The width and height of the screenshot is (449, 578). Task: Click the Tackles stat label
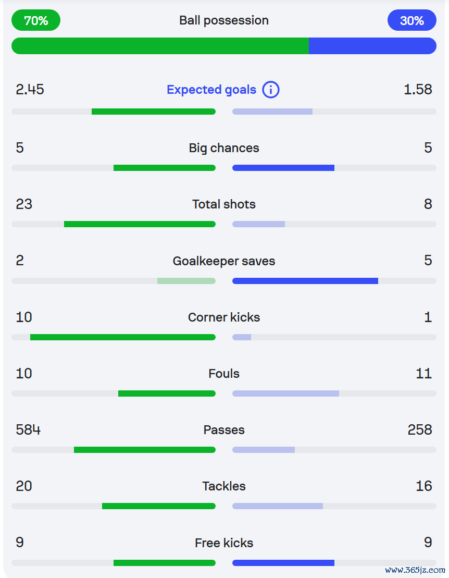point(224,486)
